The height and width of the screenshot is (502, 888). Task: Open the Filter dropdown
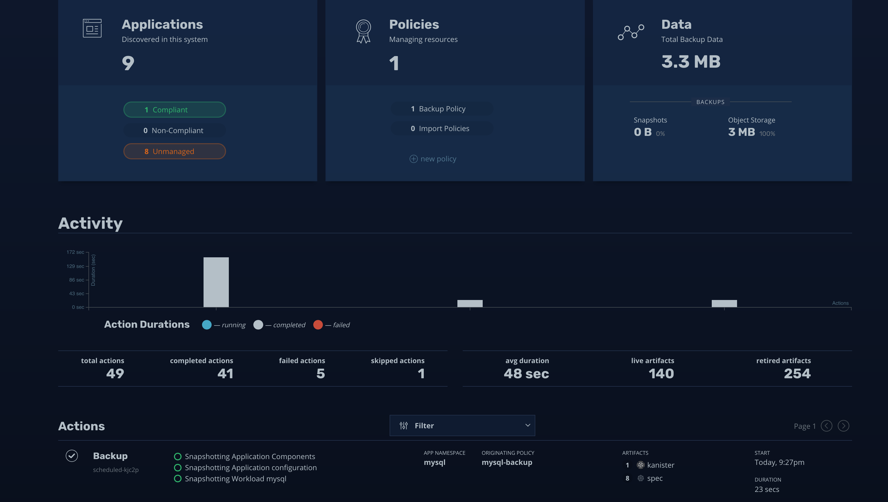pos(462,425)
